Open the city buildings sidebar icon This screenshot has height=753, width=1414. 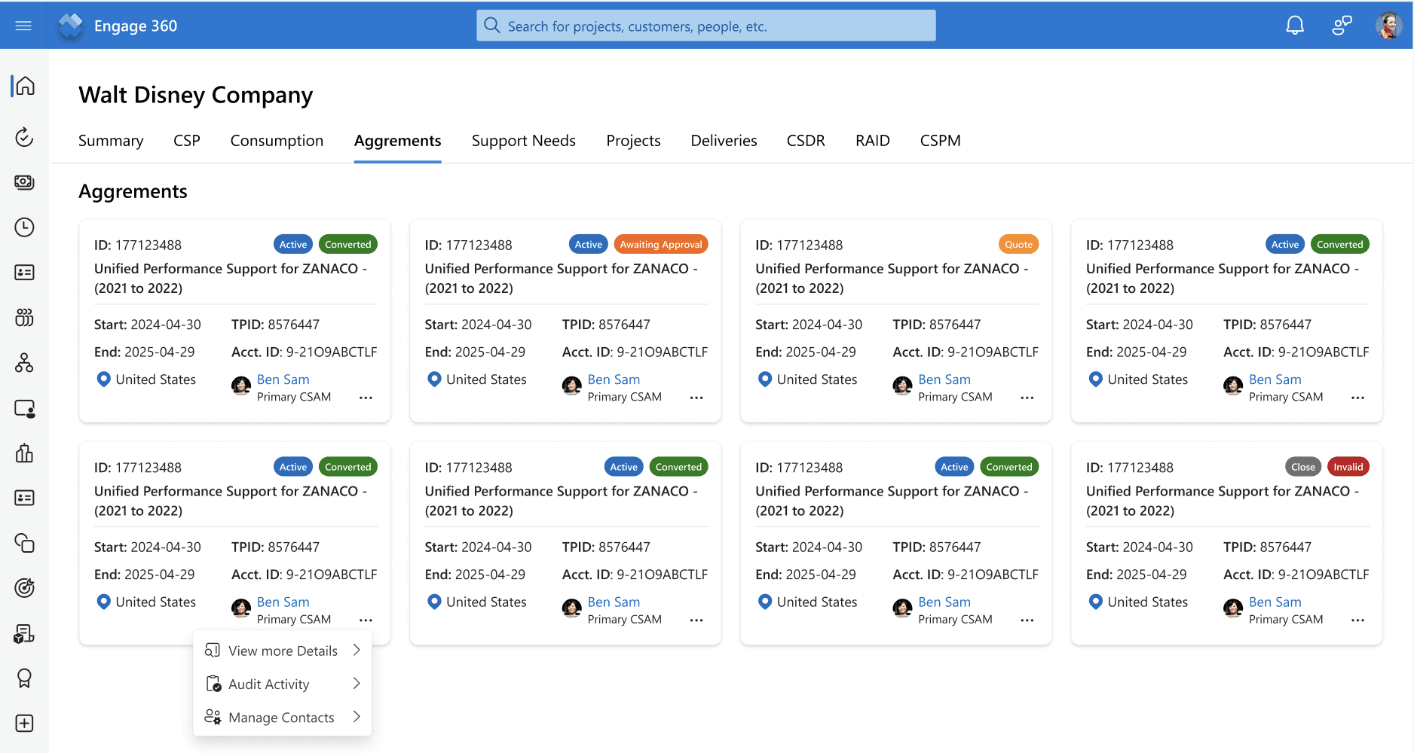click(x=24, y=453)
